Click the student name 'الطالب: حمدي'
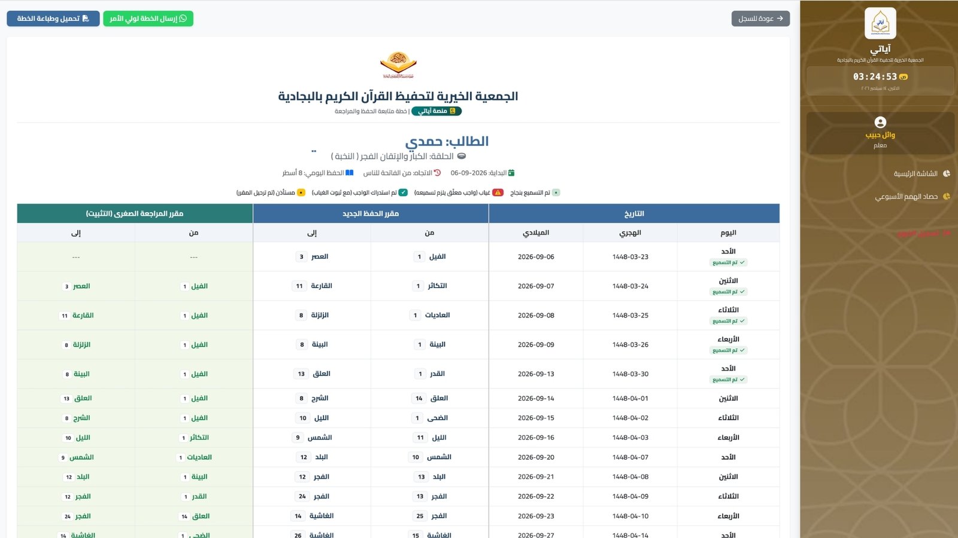Image resolution: width=958 pixels, height=538 pixels. tap(447, 142)
